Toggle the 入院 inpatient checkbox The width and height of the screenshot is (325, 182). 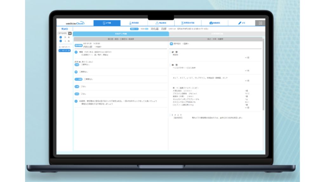click(61, 41)
